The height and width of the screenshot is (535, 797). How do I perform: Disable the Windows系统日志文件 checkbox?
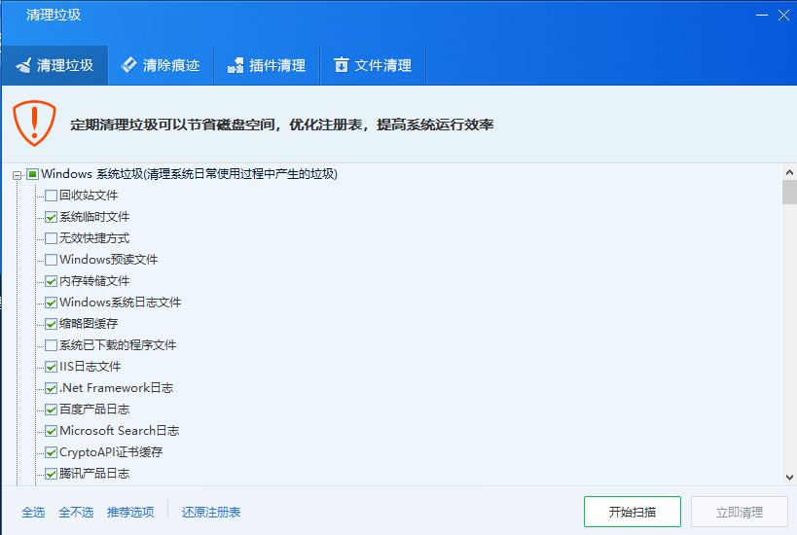tap(51, 303)
